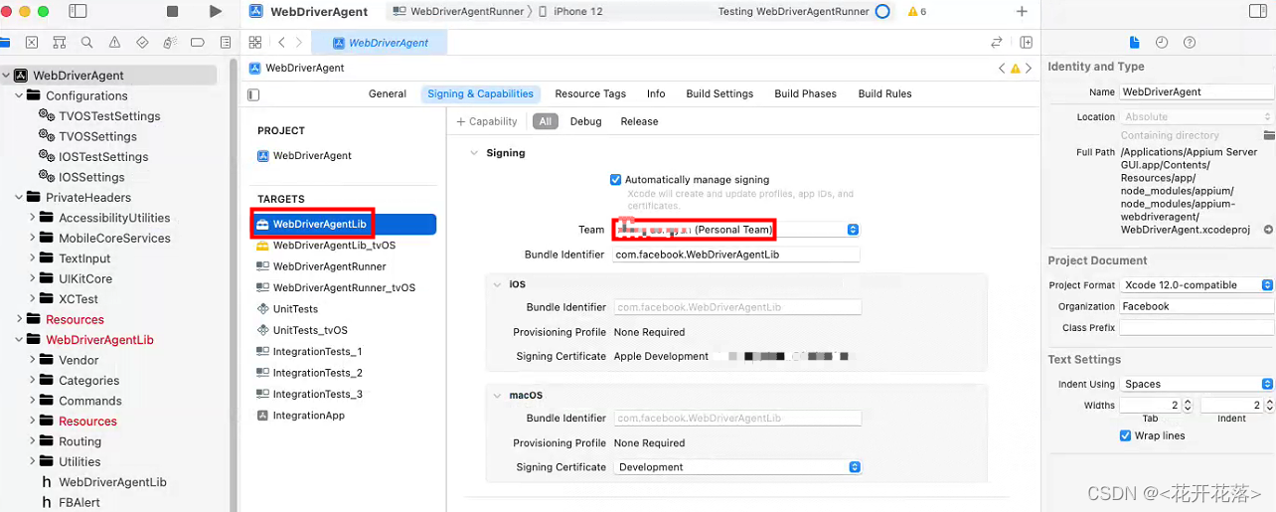Open the breakpoint navigator icon
The image size is (1276, 512).
[198, 43]
